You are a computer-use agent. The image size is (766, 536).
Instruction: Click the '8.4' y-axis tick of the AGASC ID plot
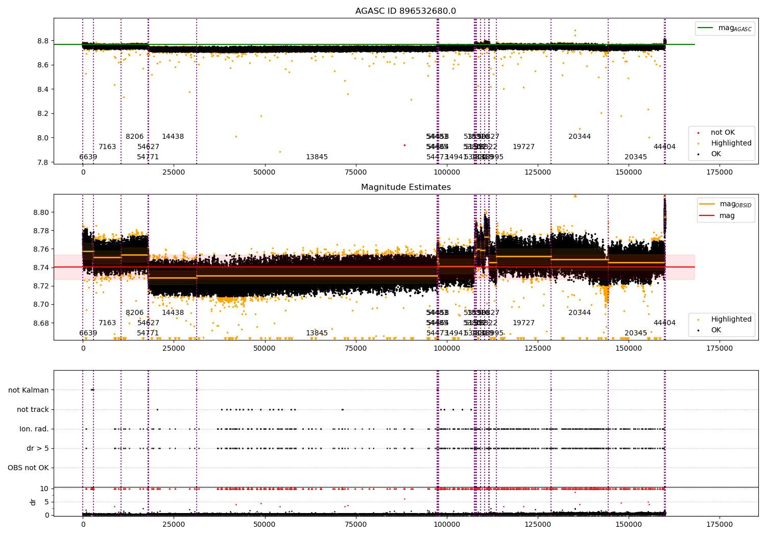click(x=43, y=89)
